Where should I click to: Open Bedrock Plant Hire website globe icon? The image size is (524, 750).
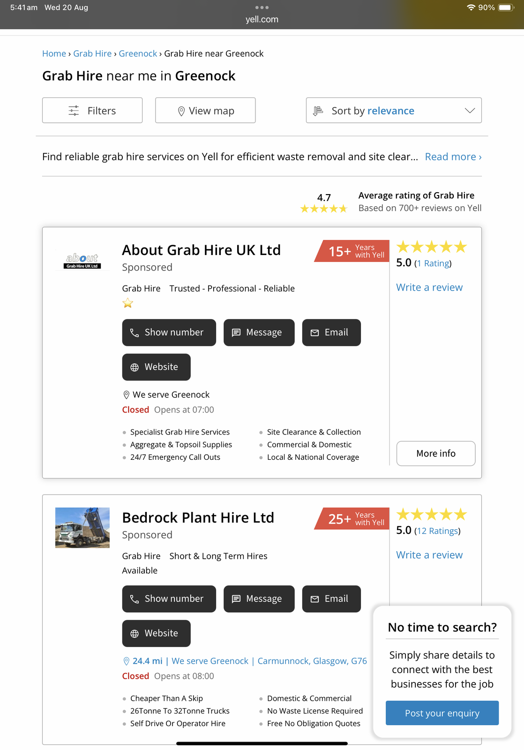coord(135,634)
